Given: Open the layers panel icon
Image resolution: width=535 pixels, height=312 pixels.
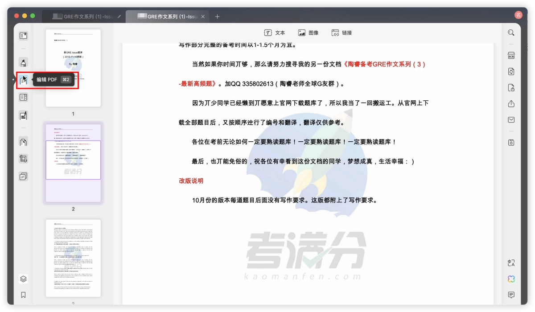Looking at the screenshot, I should [x=23, y=279].
